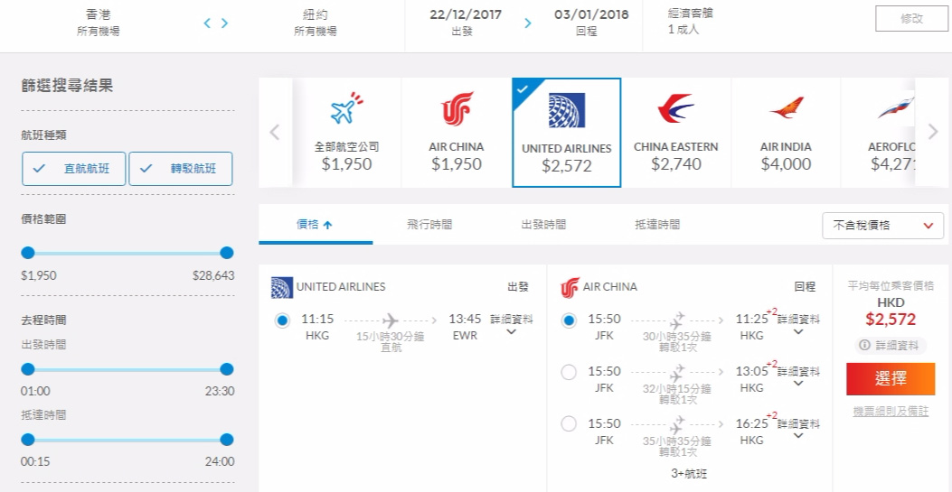Expand details of the 11:15 HKG outbound flight
Viewport: 952px width, 492px height.
[511, 325]
